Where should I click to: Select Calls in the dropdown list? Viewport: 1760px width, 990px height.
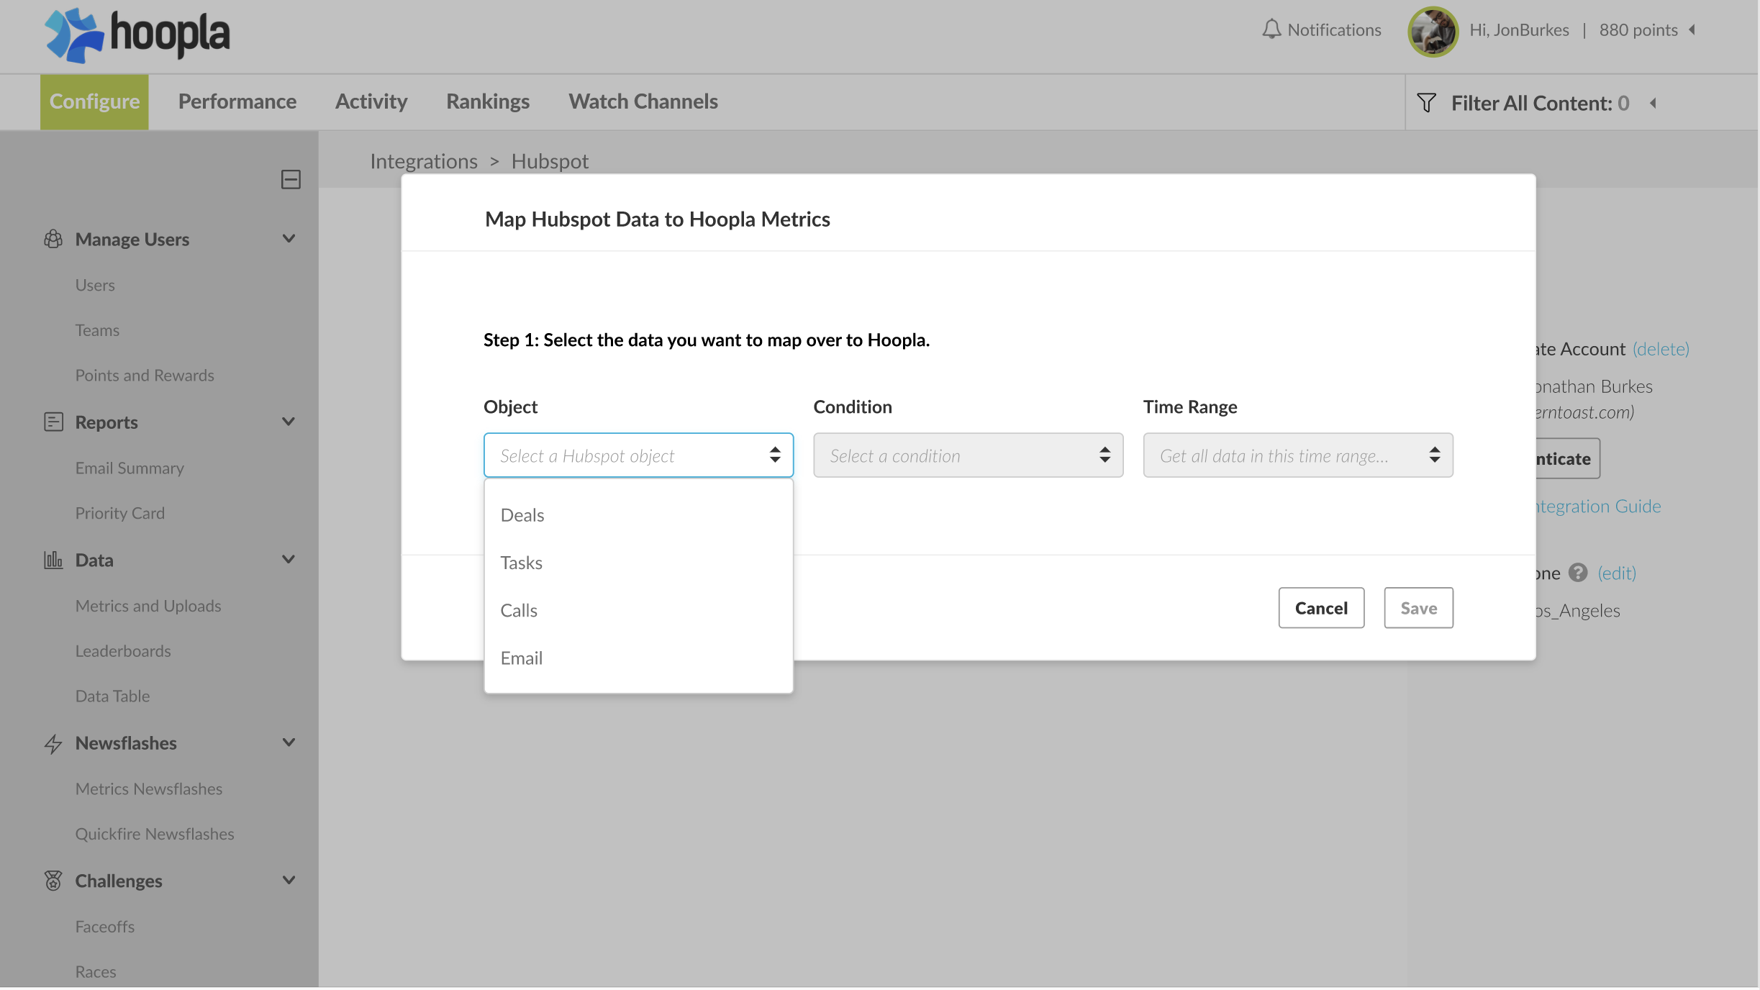tap(519, 611)
